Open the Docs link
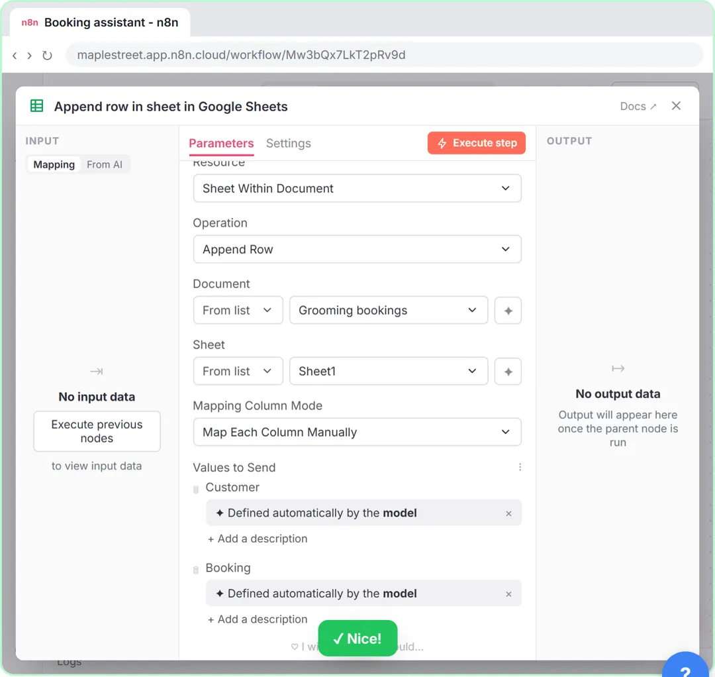The image size is (715, 677). [638, 106]
